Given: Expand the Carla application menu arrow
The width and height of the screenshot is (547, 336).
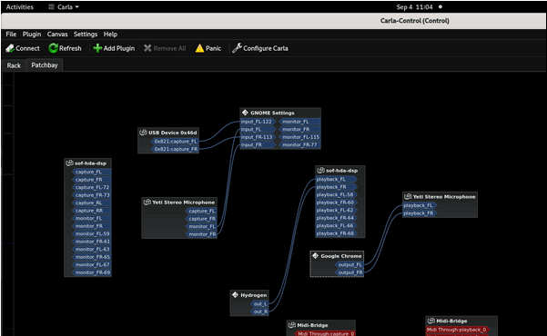Looking at the screenshot, I should tap(76, 7).
